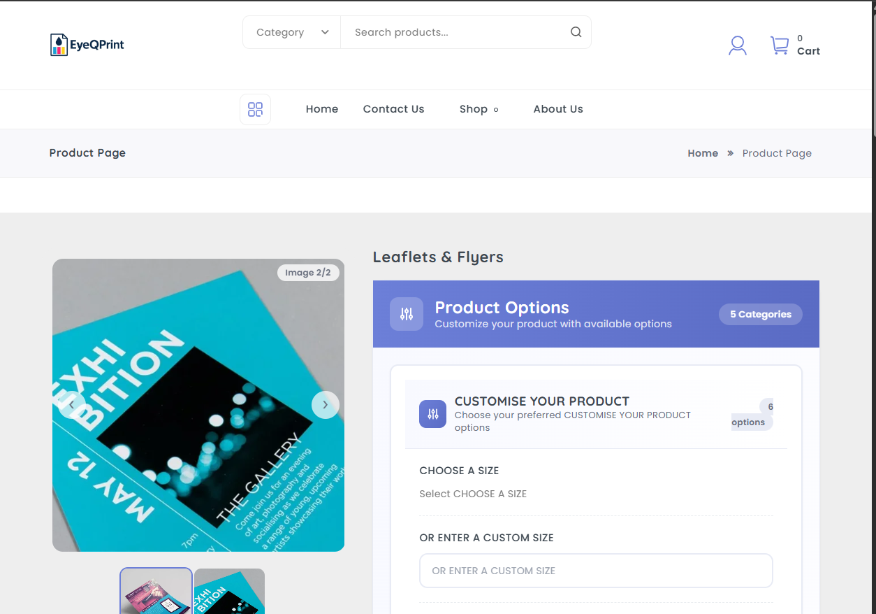The height and width of the screenshot is (614, 876).
Task: Click the Product Options sliders icon
Action: [x=407, y=314]
